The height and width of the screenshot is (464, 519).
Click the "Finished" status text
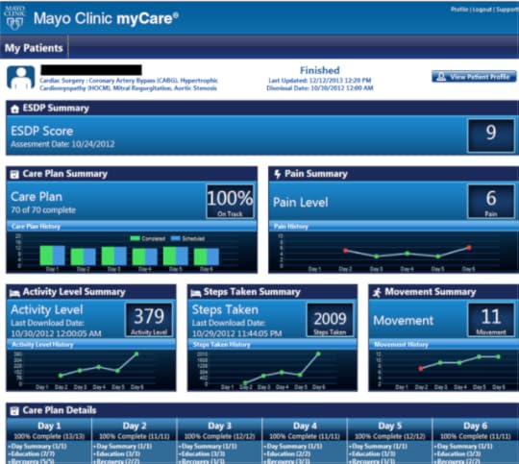click(320, 70)
